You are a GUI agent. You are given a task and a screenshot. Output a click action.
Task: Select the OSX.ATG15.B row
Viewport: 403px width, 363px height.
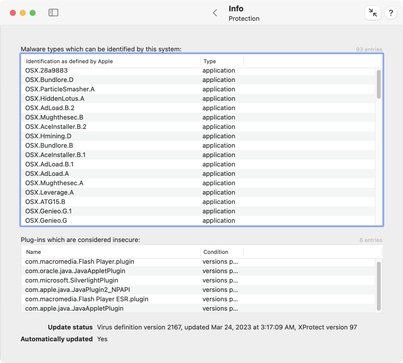pyautogui.click(x=198, y=202)
